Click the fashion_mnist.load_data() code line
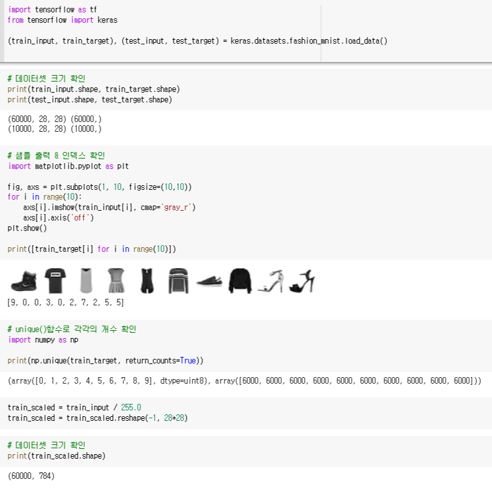This screenshot has width=492, height=490. 197,41
